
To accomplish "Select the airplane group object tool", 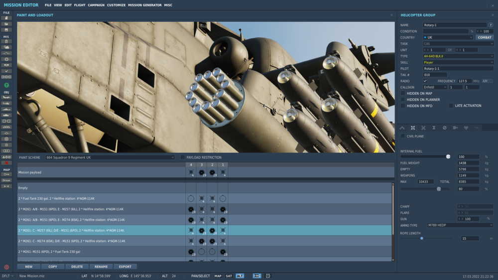I will (x=6, y=97).
